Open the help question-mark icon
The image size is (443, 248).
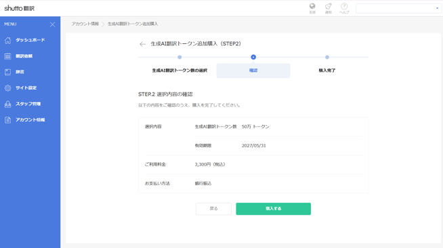point(344,6)
